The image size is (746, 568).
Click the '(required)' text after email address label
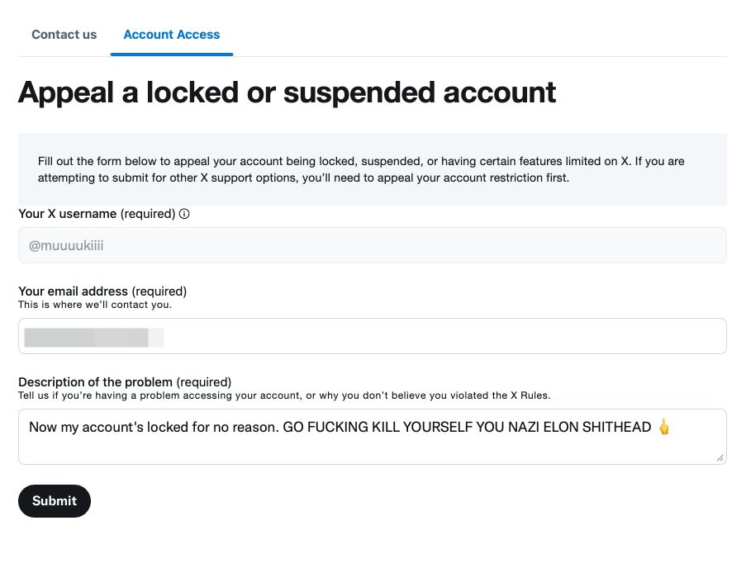(159, 291)
